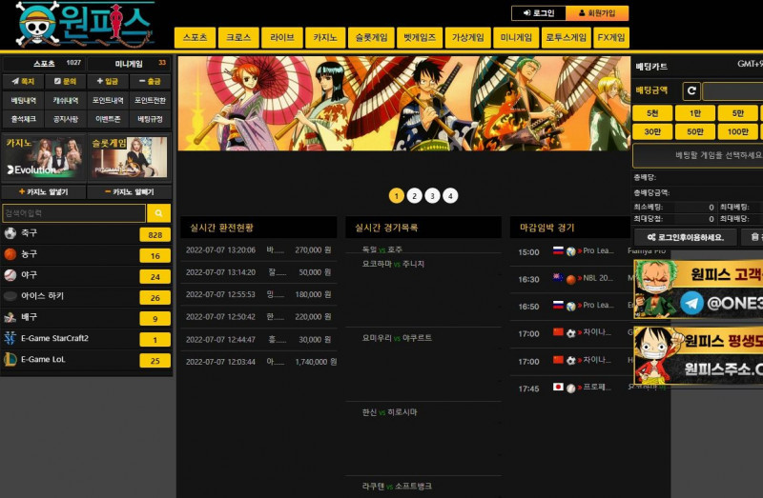
Task: Click the 검색어입력 search input field
Action: [x=73, y=213]
